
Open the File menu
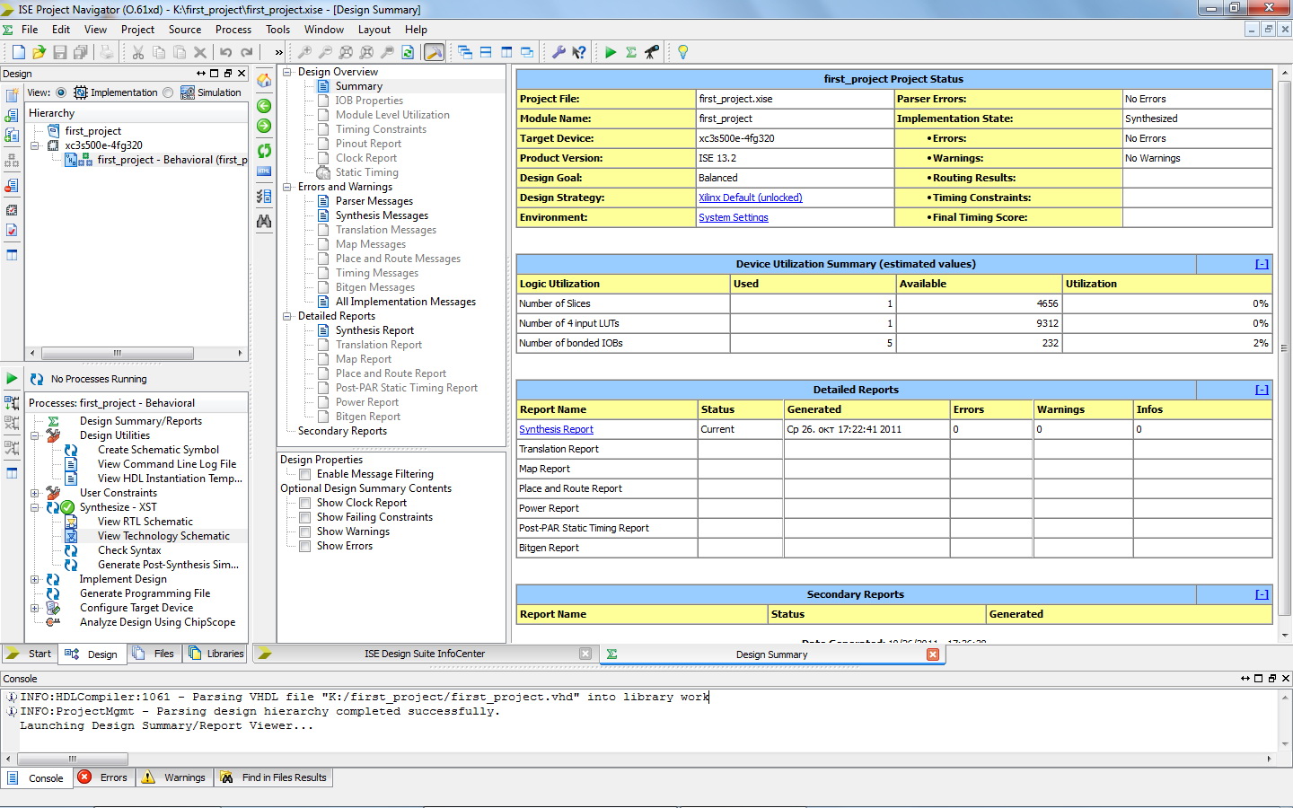click(30, 30)
